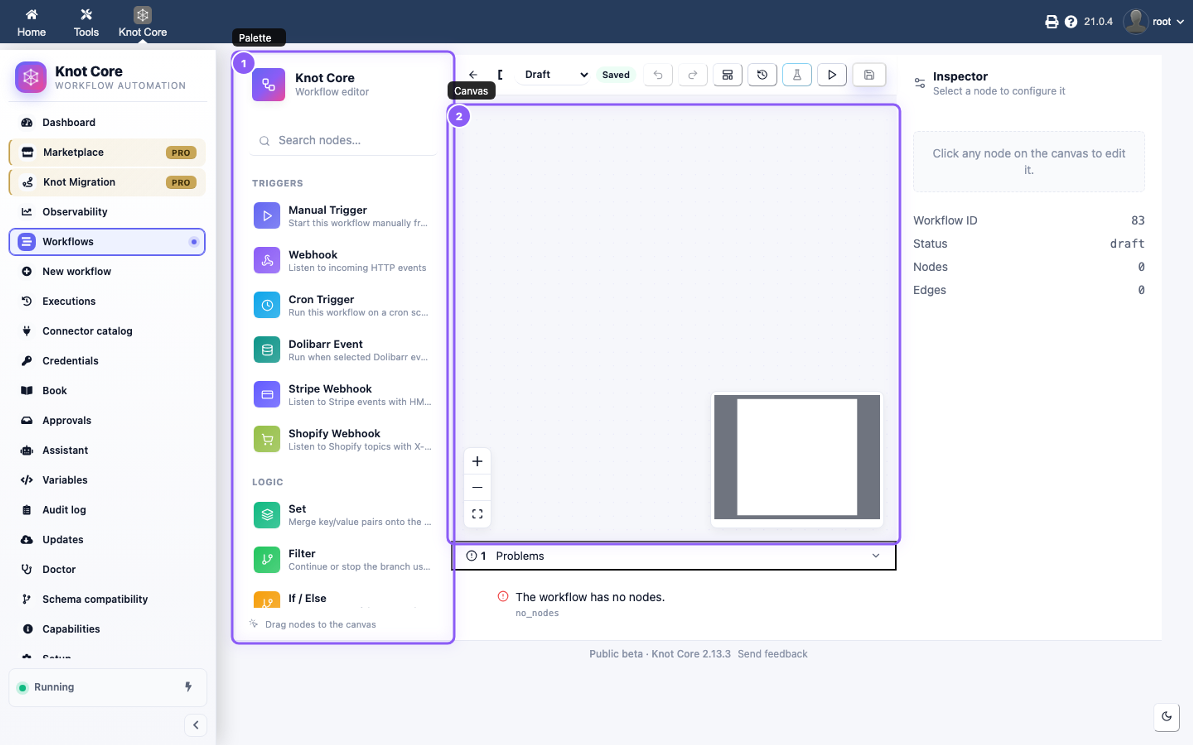Image resolution: width=1193 pixels, height=745 pixels.
Task: Choose the Dolibarr Event node
Action: 343,350
